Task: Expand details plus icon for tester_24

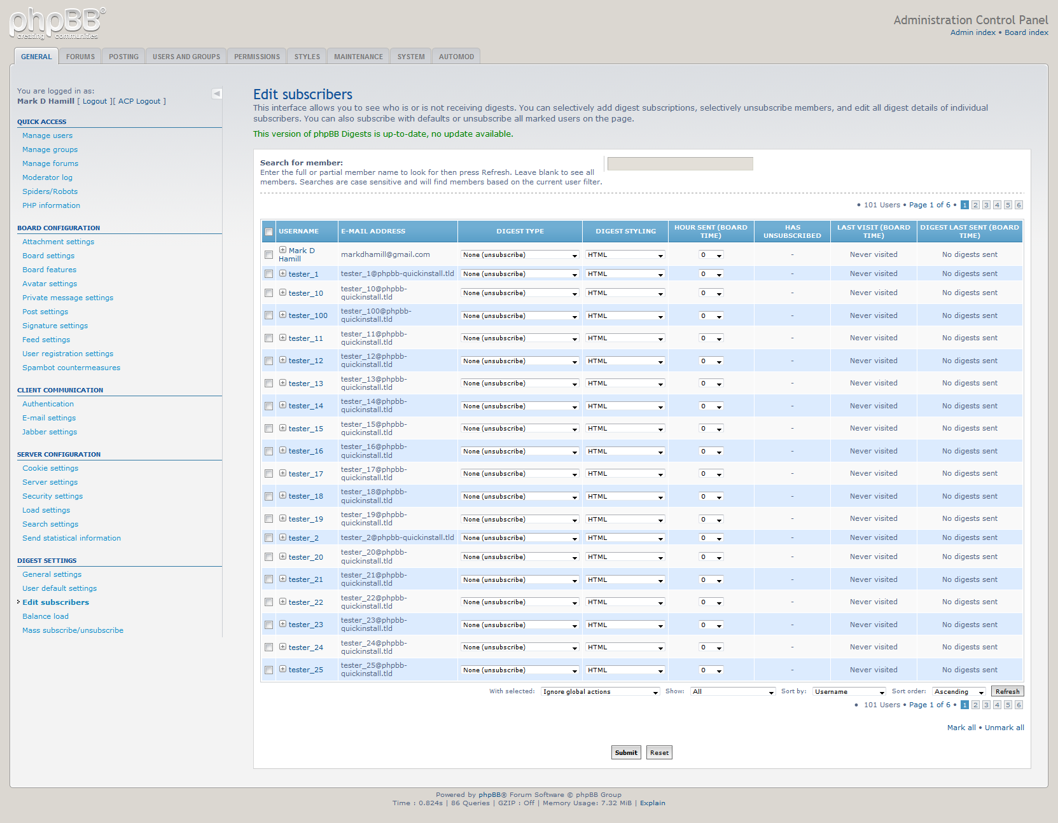Action: click(x=282, y=647)
